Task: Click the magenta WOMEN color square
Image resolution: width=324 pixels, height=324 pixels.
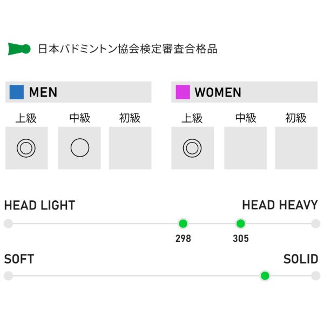Action: (x=183, y=92)
